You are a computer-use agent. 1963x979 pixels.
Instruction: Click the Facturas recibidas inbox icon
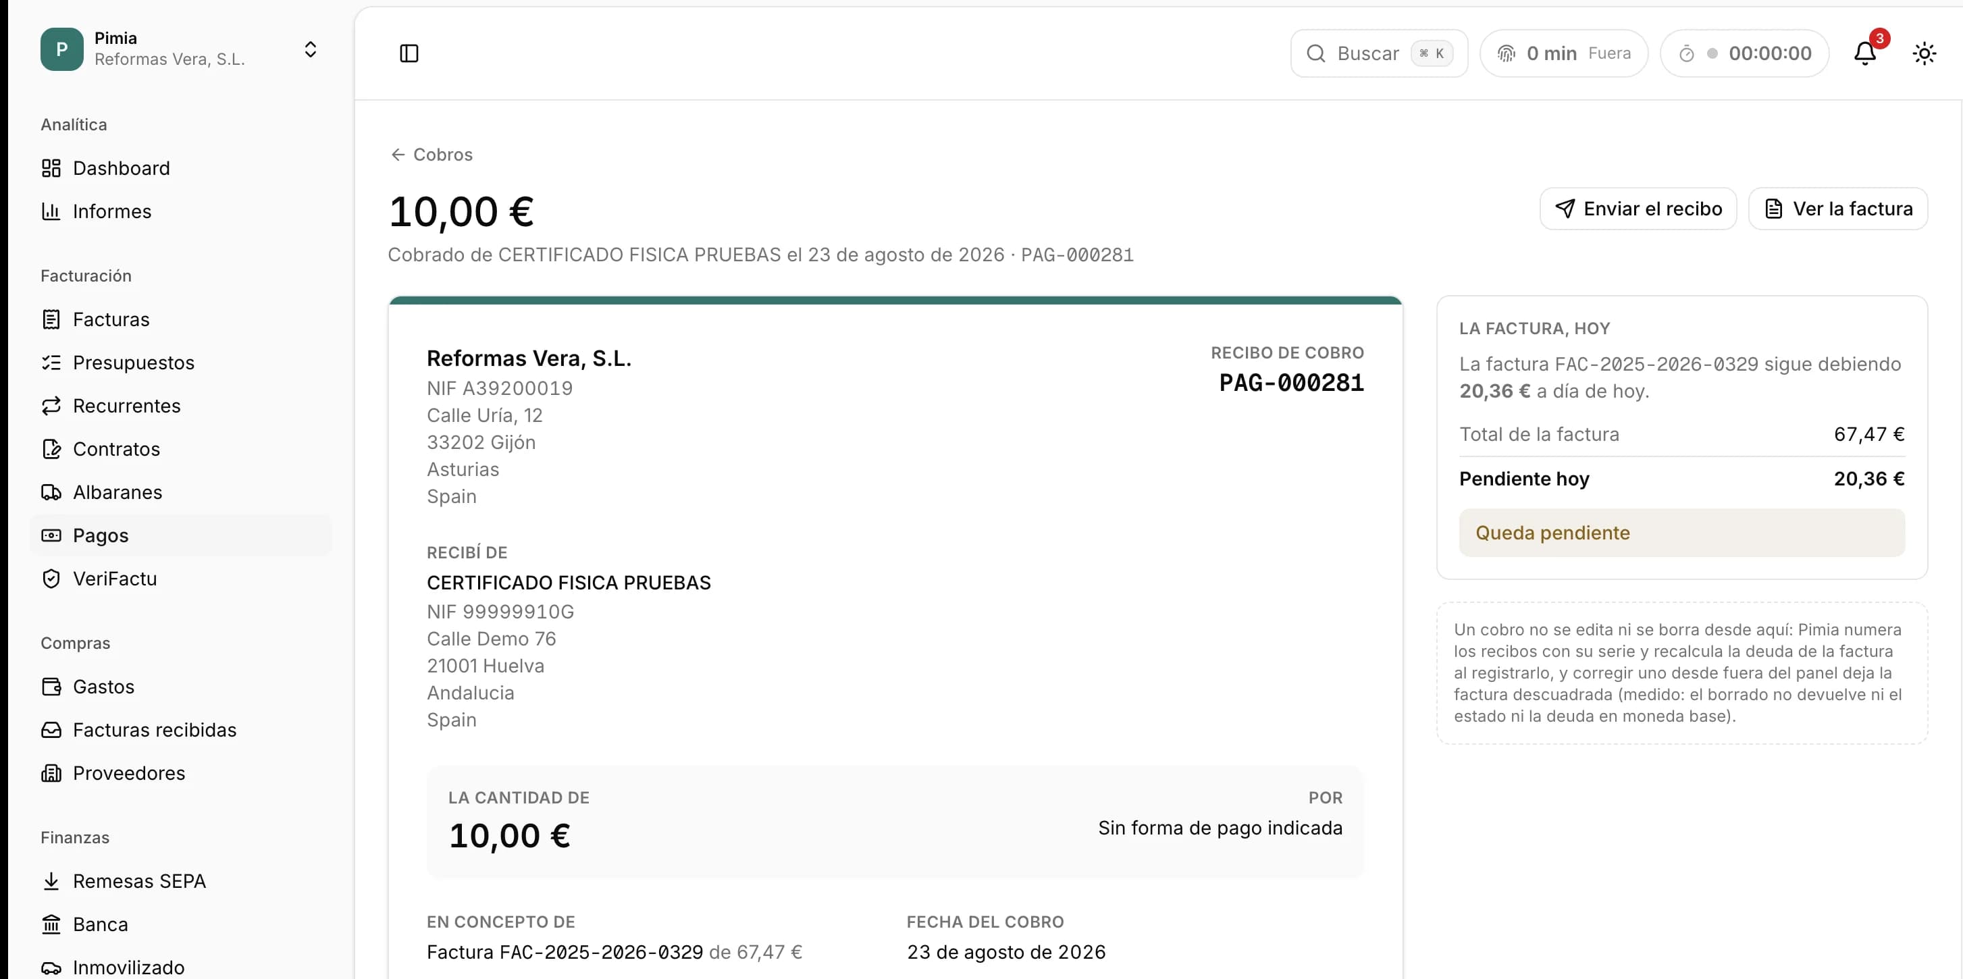pyautogui.click(x=51, y=730)
